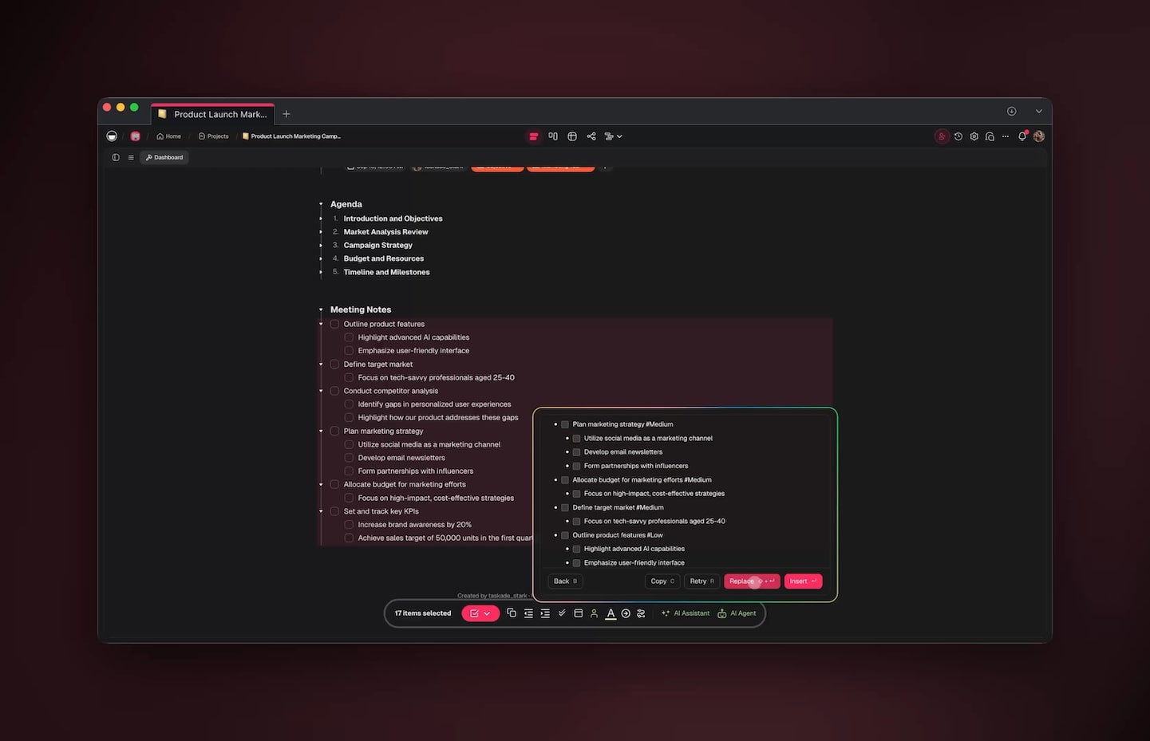Click 'Increase brand awareness by 20%' text
The width and height of the screenshot is (1150, 741).
pos(414,525)
